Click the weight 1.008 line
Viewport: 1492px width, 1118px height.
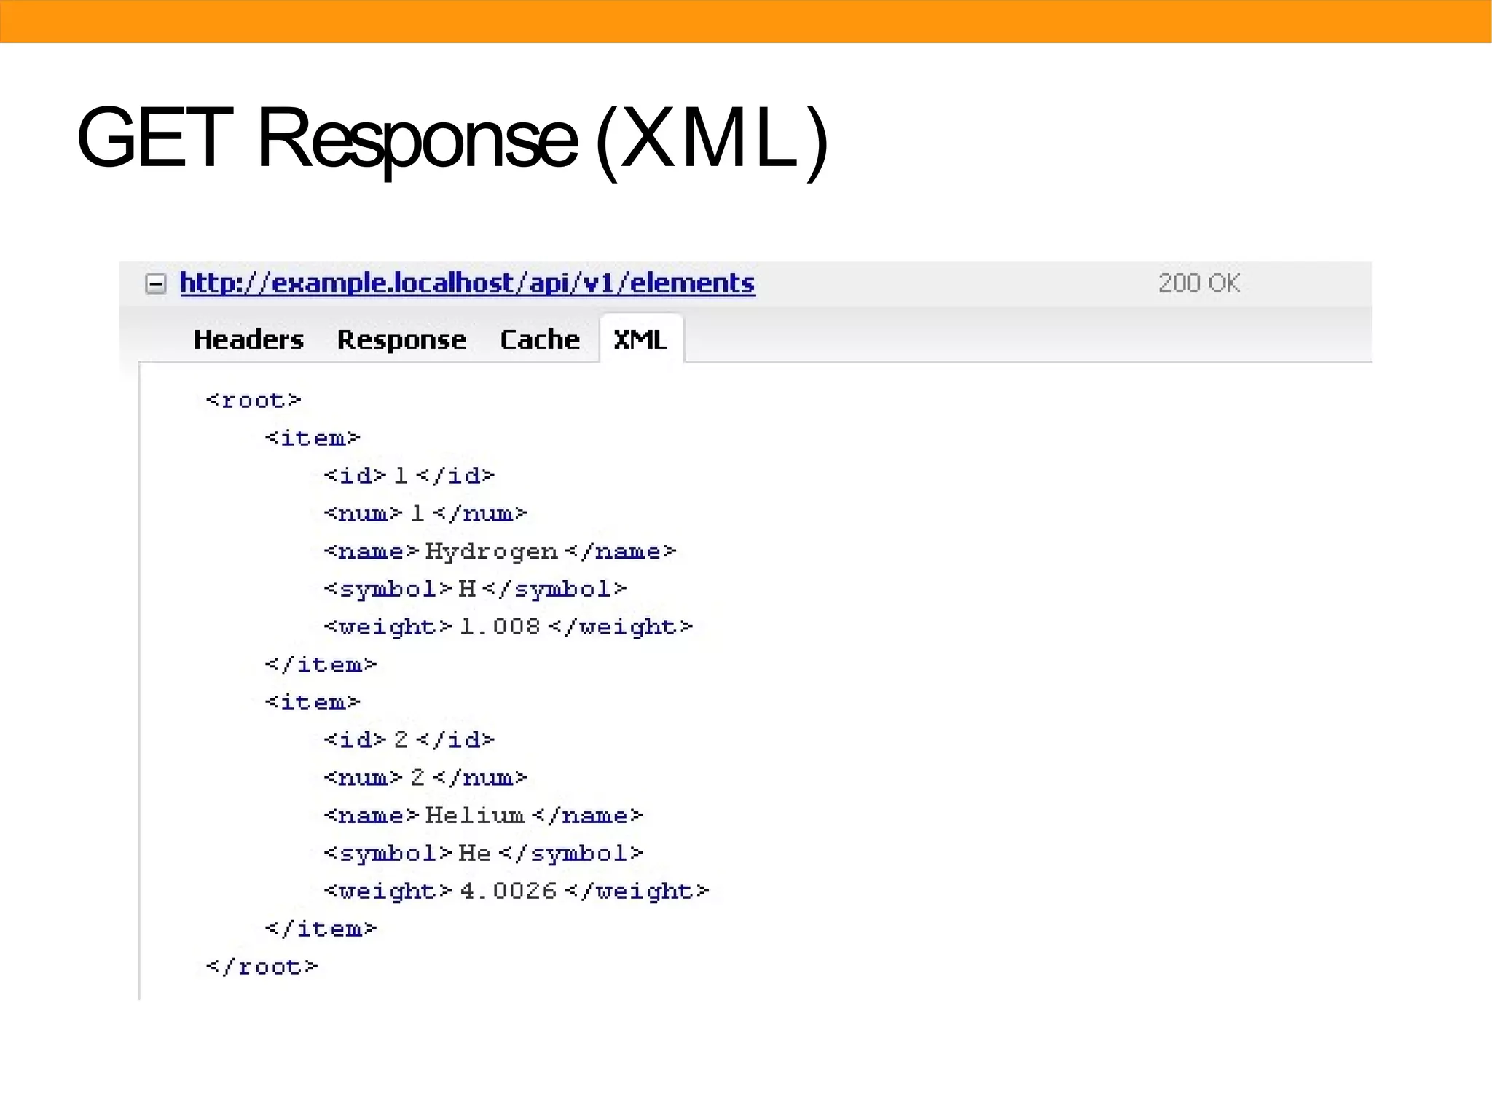(x=508, y=626)
